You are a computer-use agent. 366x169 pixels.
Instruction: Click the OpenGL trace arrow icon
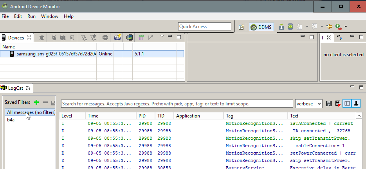click(x=151, y=37)
